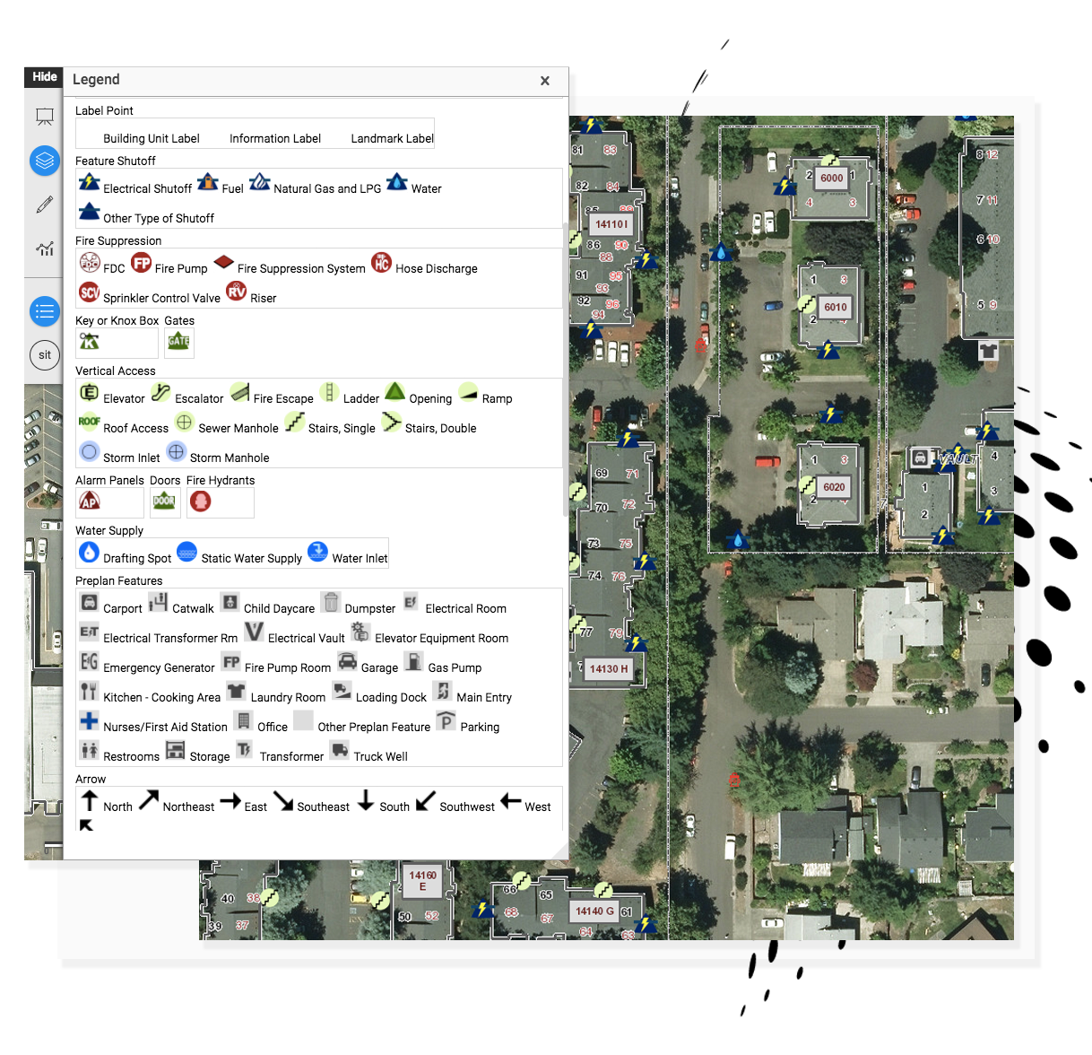Click the Sewer Manhole legend icon
The image size is (1092, 1055).
[x=185, y=422]
